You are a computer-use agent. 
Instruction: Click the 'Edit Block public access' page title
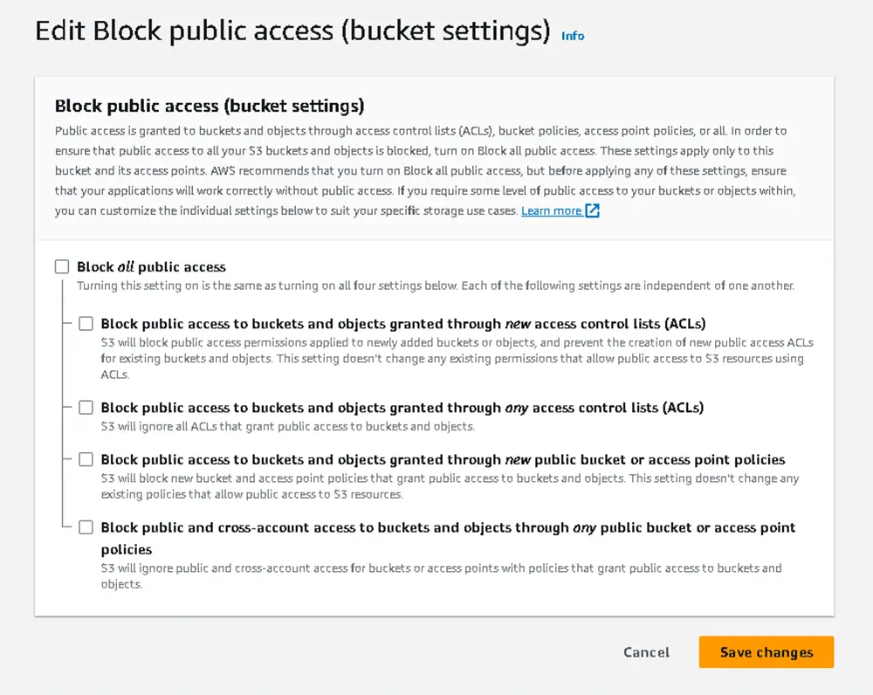point(292,31)
